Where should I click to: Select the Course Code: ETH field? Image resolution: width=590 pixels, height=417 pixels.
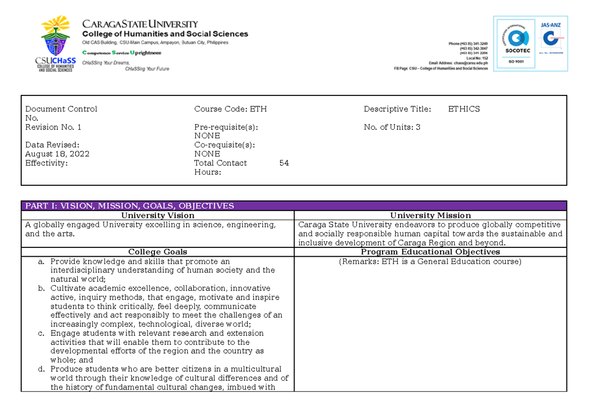(x=231, y=109)
